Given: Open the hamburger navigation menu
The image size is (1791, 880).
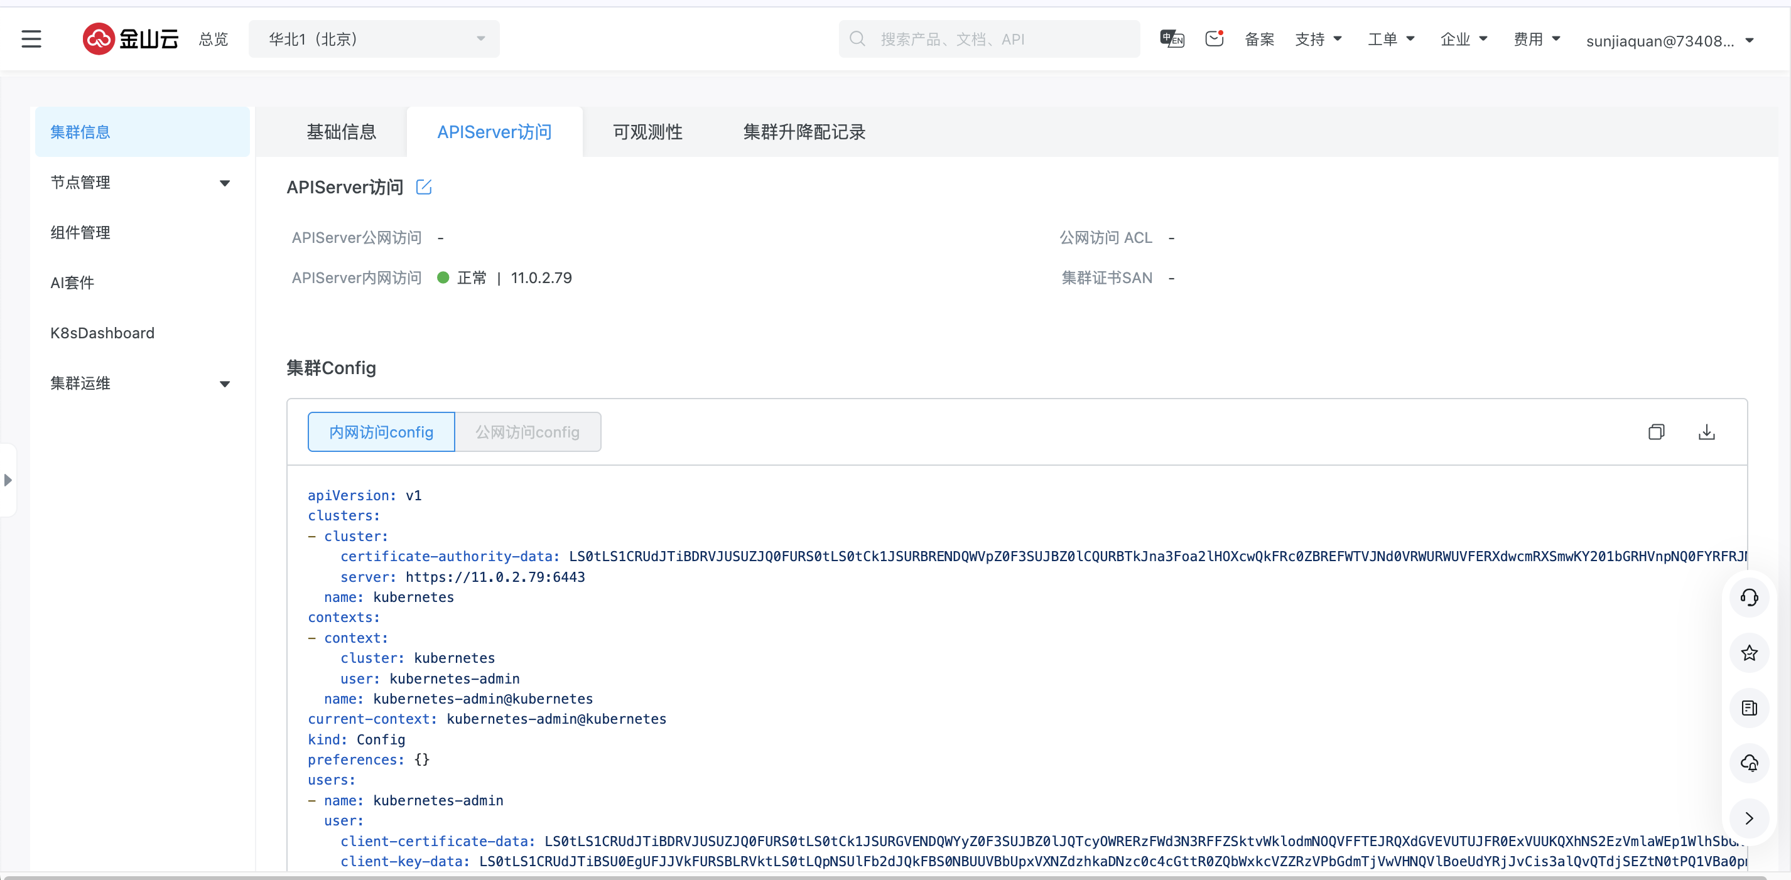Looking at the screenshot, I should pyautogui.click(x=31, y=39).
